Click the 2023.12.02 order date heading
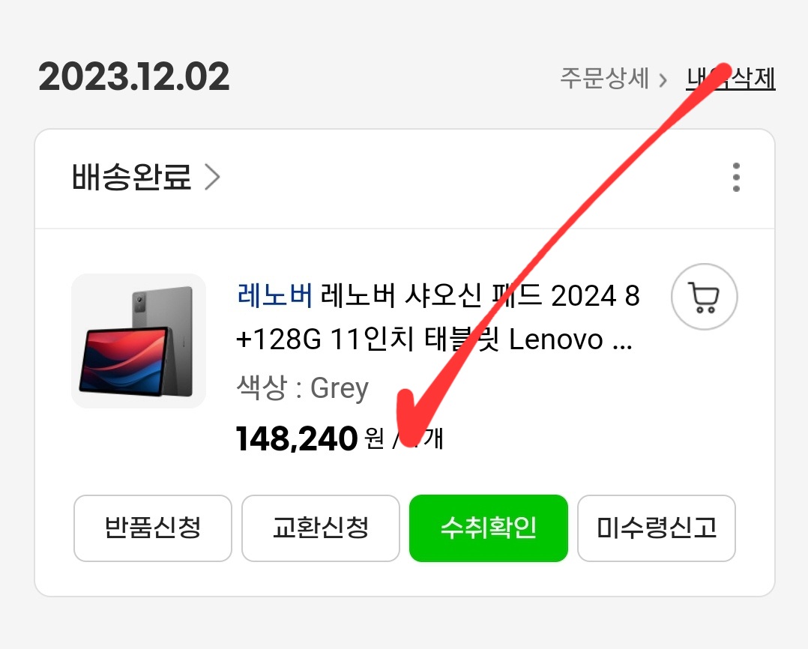The height and width of the screenshot is (649, 808). click(x=134, y=76)
